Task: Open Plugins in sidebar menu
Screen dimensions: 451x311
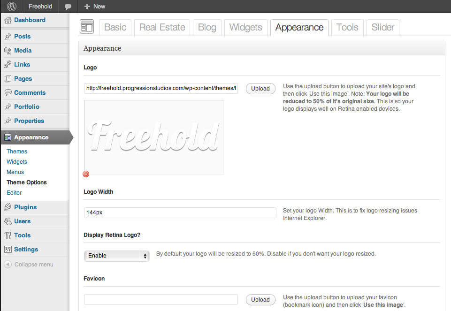Action: pos(25,207)
